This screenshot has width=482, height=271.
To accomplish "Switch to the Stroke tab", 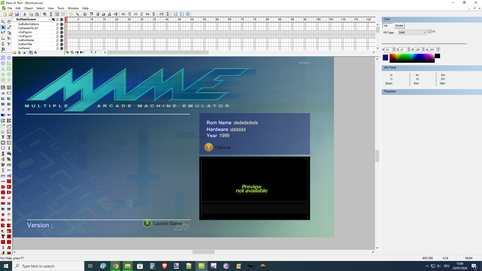I will coord(399,26).
